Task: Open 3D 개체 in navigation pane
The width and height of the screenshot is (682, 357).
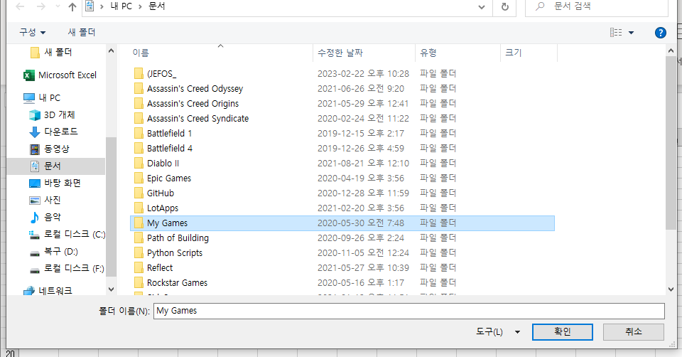Action: point(52,115)
